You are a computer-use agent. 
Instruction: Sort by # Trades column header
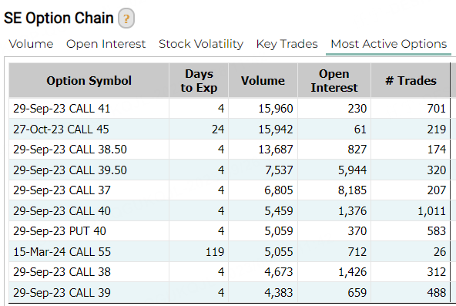[411, 81]
